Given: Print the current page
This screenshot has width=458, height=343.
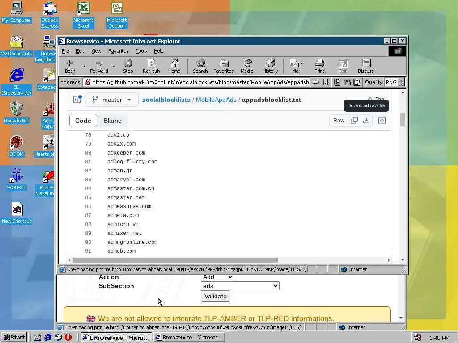Looking at the screenshot, I should pyautogui.click(x=319, y=66).
